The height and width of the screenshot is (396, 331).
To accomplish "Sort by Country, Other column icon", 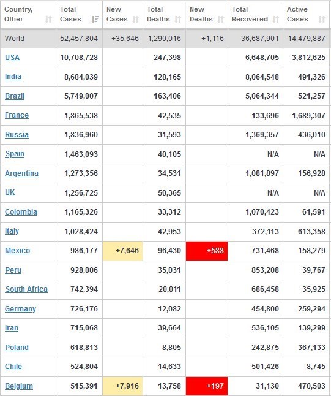I will pos(48,19).
